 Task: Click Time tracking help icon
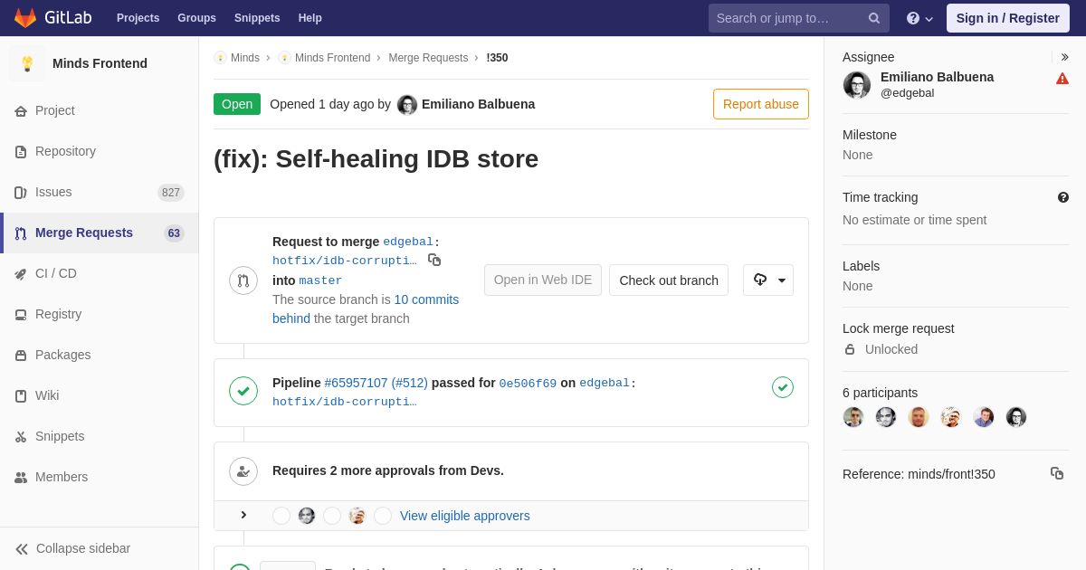point(1063,197)
